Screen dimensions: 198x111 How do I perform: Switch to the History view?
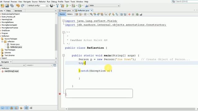coord(70,14)
